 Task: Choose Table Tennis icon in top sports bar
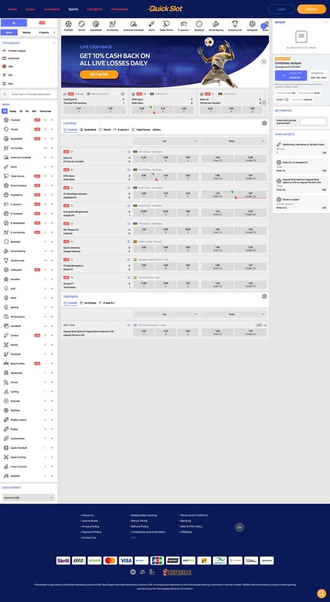pyautogui.click(x=166, y=24)
